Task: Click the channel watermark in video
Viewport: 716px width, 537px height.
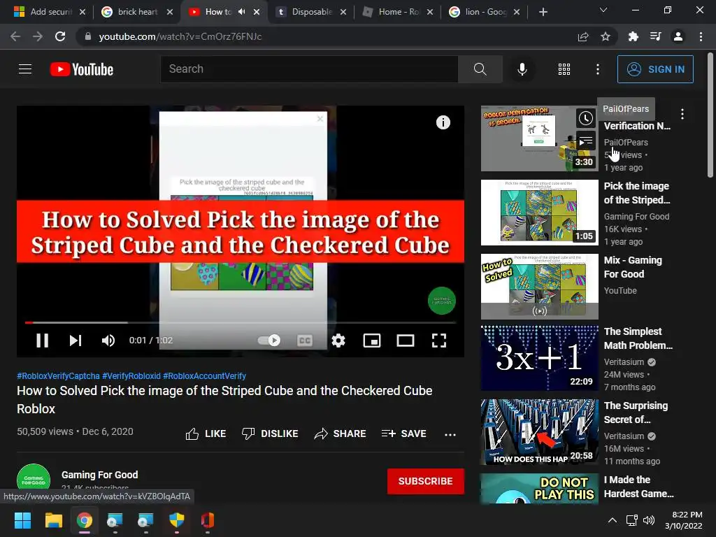Action: (442, 301)
